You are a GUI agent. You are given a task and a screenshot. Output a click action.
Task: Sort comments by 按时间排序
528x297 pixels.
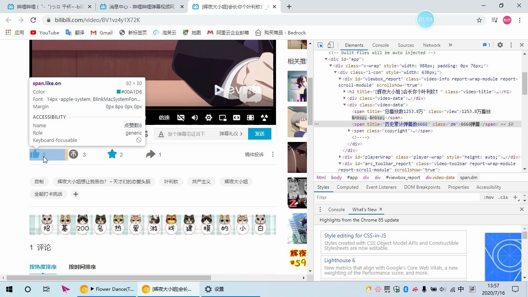pos(82,267)
